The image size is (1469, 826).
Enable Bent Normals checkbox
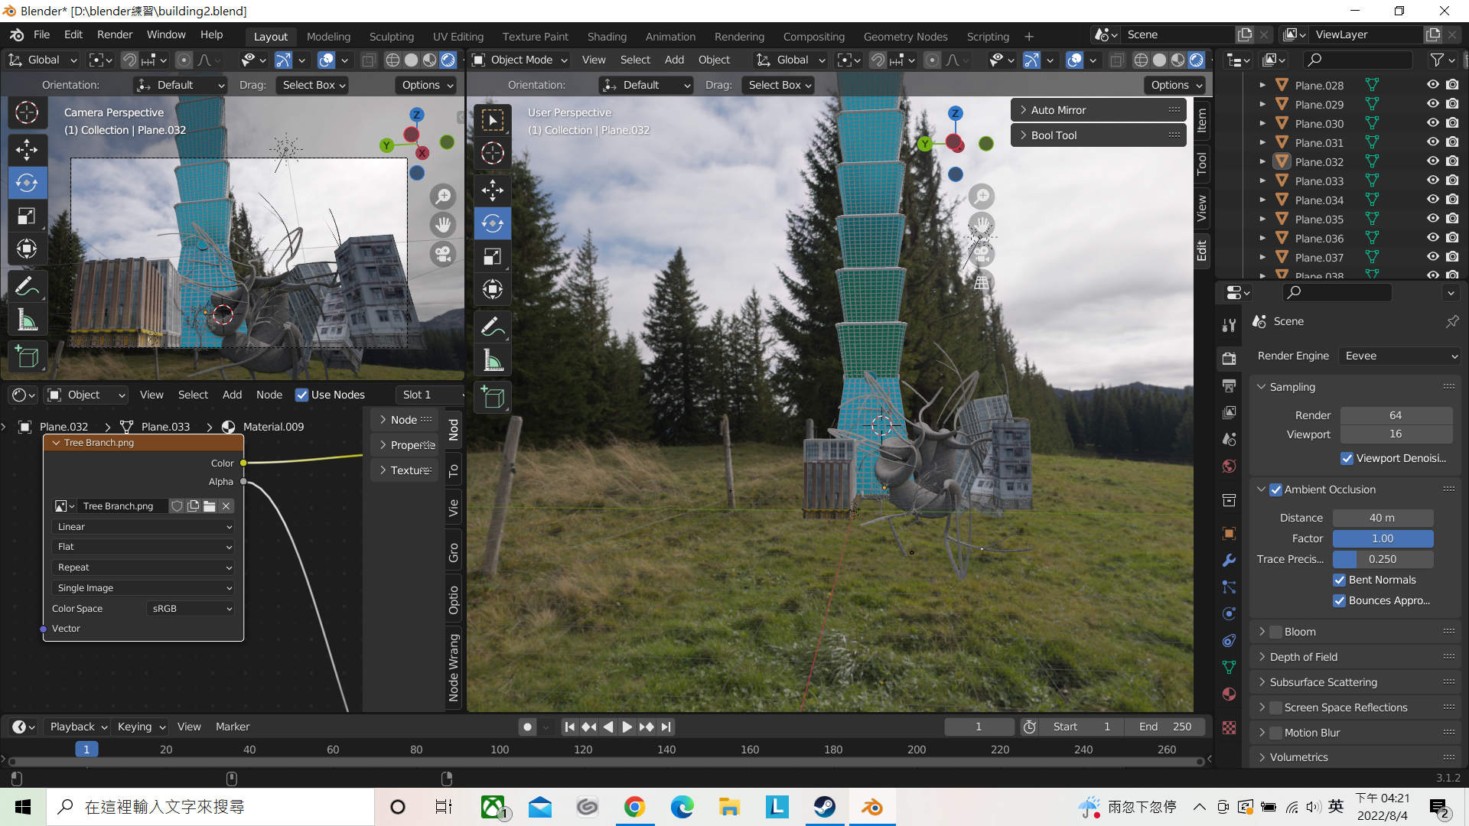point(1341,579)
